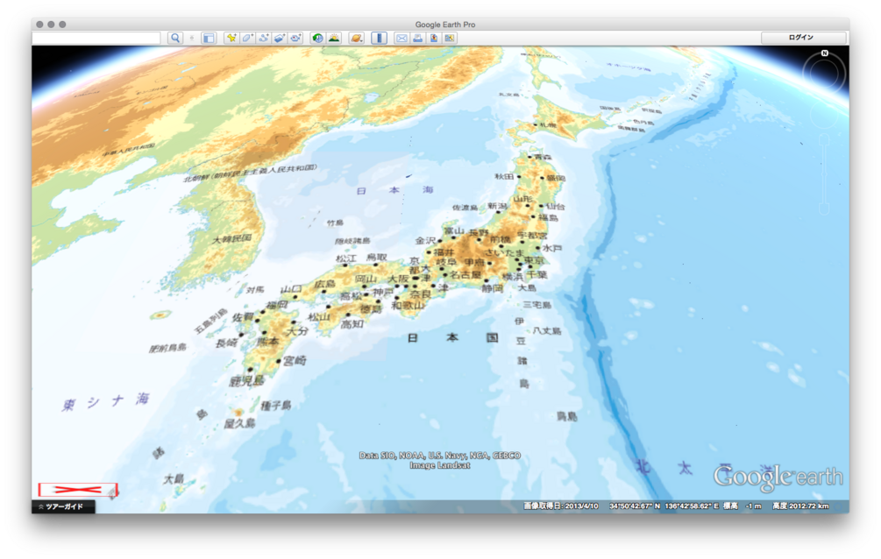Click the 大韓民国 country label
This screenshot has height=559, width=881.
[232, 239]
